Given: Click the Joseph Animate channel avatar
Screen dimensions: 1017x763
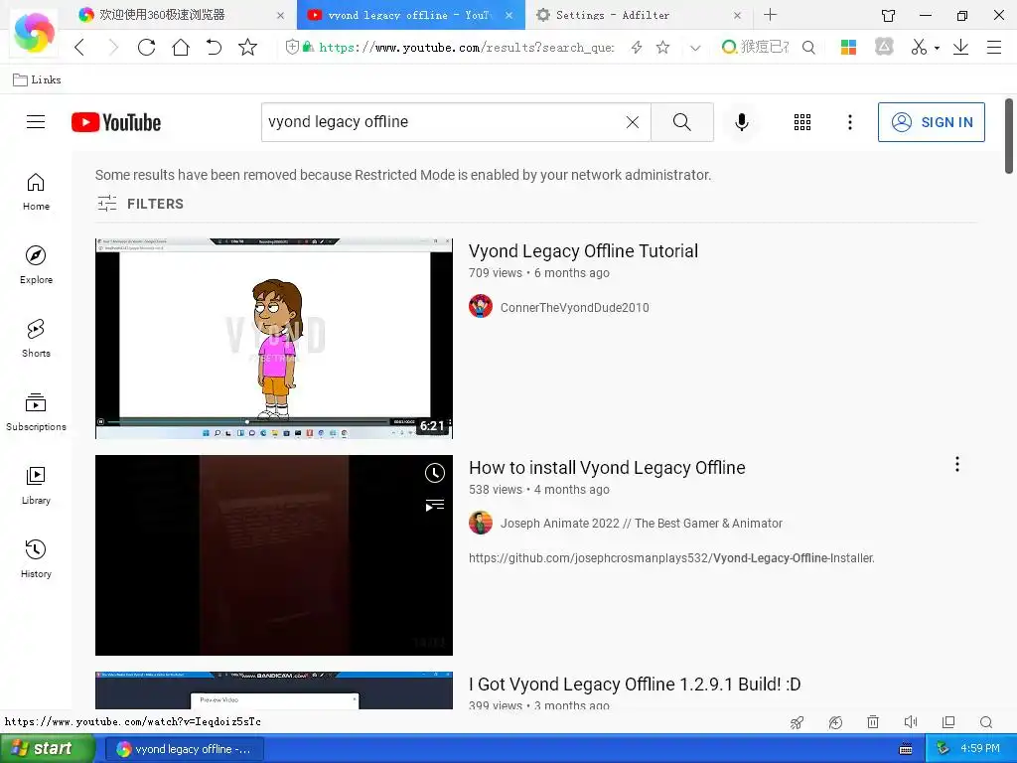Looking at the screenshot, I should (x=481, y=523).
